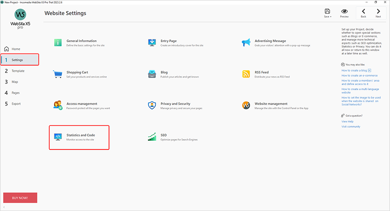Open the Access management users icon
The width and height of the screenshot is (390, 211).
(58, 105)
